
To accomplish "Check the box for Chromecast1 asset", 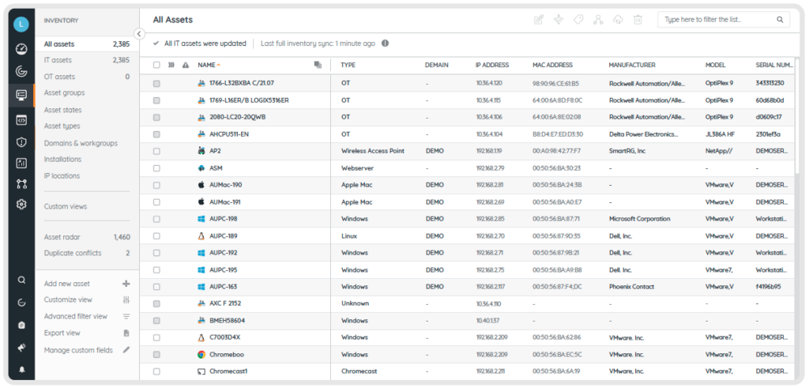I will pos(156,371).
